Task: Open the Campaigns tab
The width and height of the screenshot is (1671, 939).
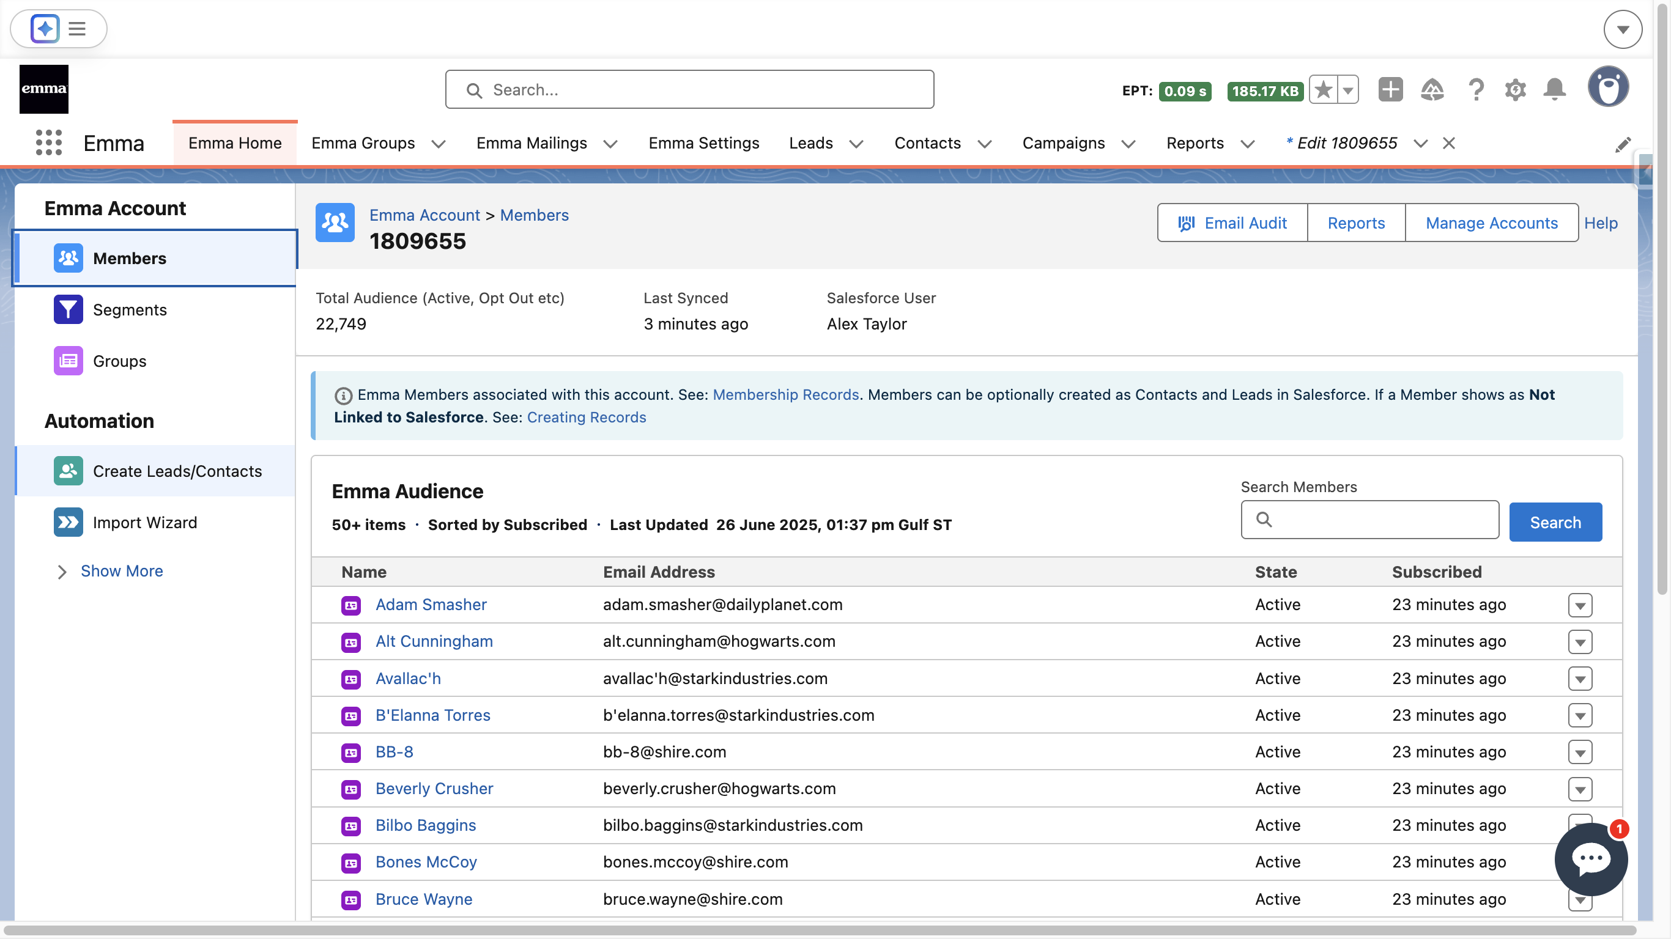Action: (x=1063, y=142)
